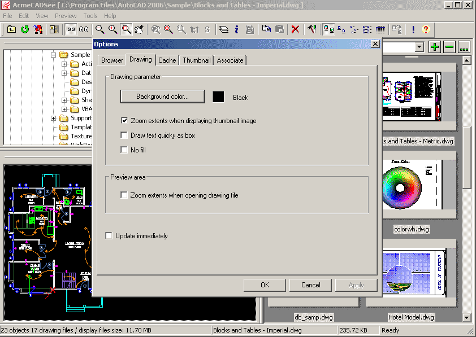Enable Update immediately checkbox
The image size is (476, 337).
(x=109, y=235)
